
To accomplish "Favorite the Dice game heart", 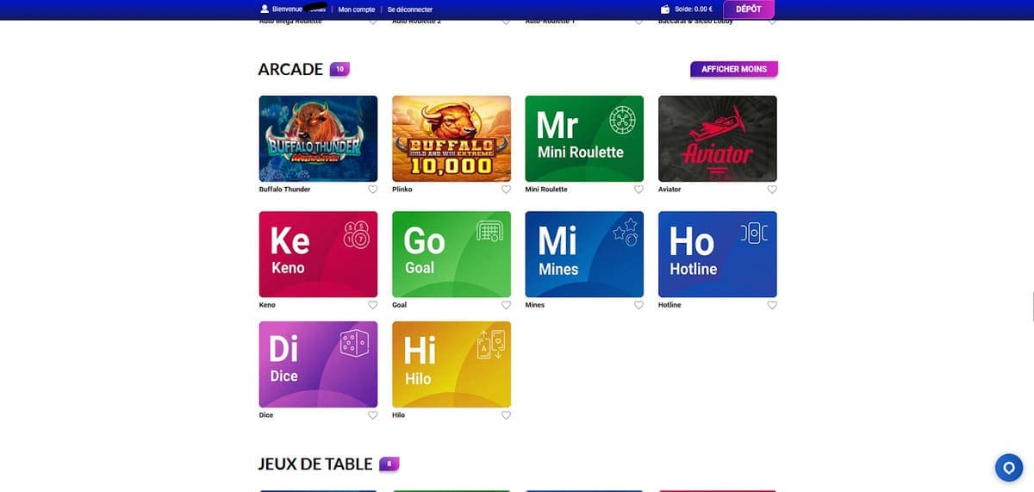I will coord(373,415).
